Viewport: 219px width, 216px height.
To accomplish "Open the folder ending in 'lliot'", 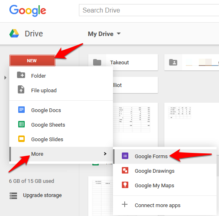I will pyautogui.click(x=135, y=85).
